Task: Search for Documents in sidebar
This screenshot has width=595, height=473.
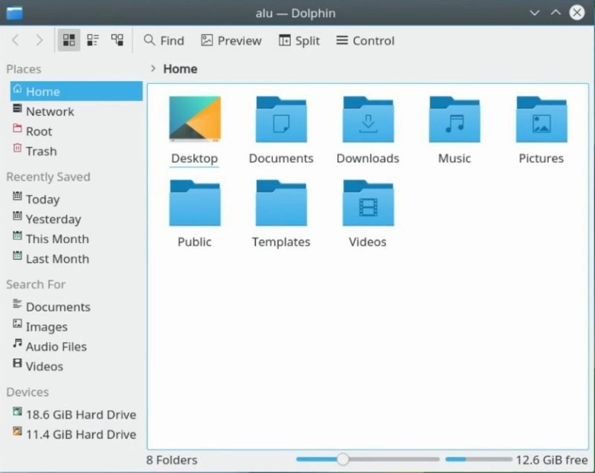Action: tap(77, 307)
